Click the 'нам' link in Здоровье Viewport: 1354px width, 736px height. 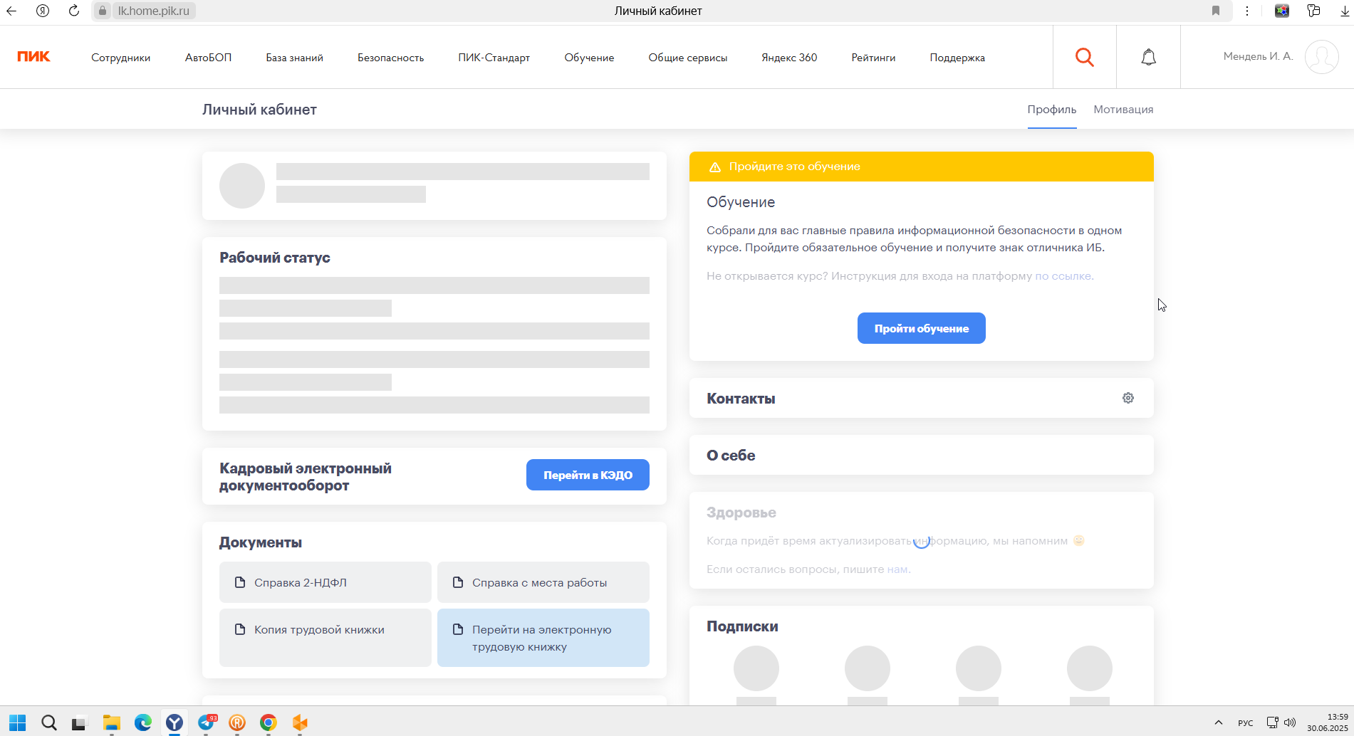coord(897,569)
